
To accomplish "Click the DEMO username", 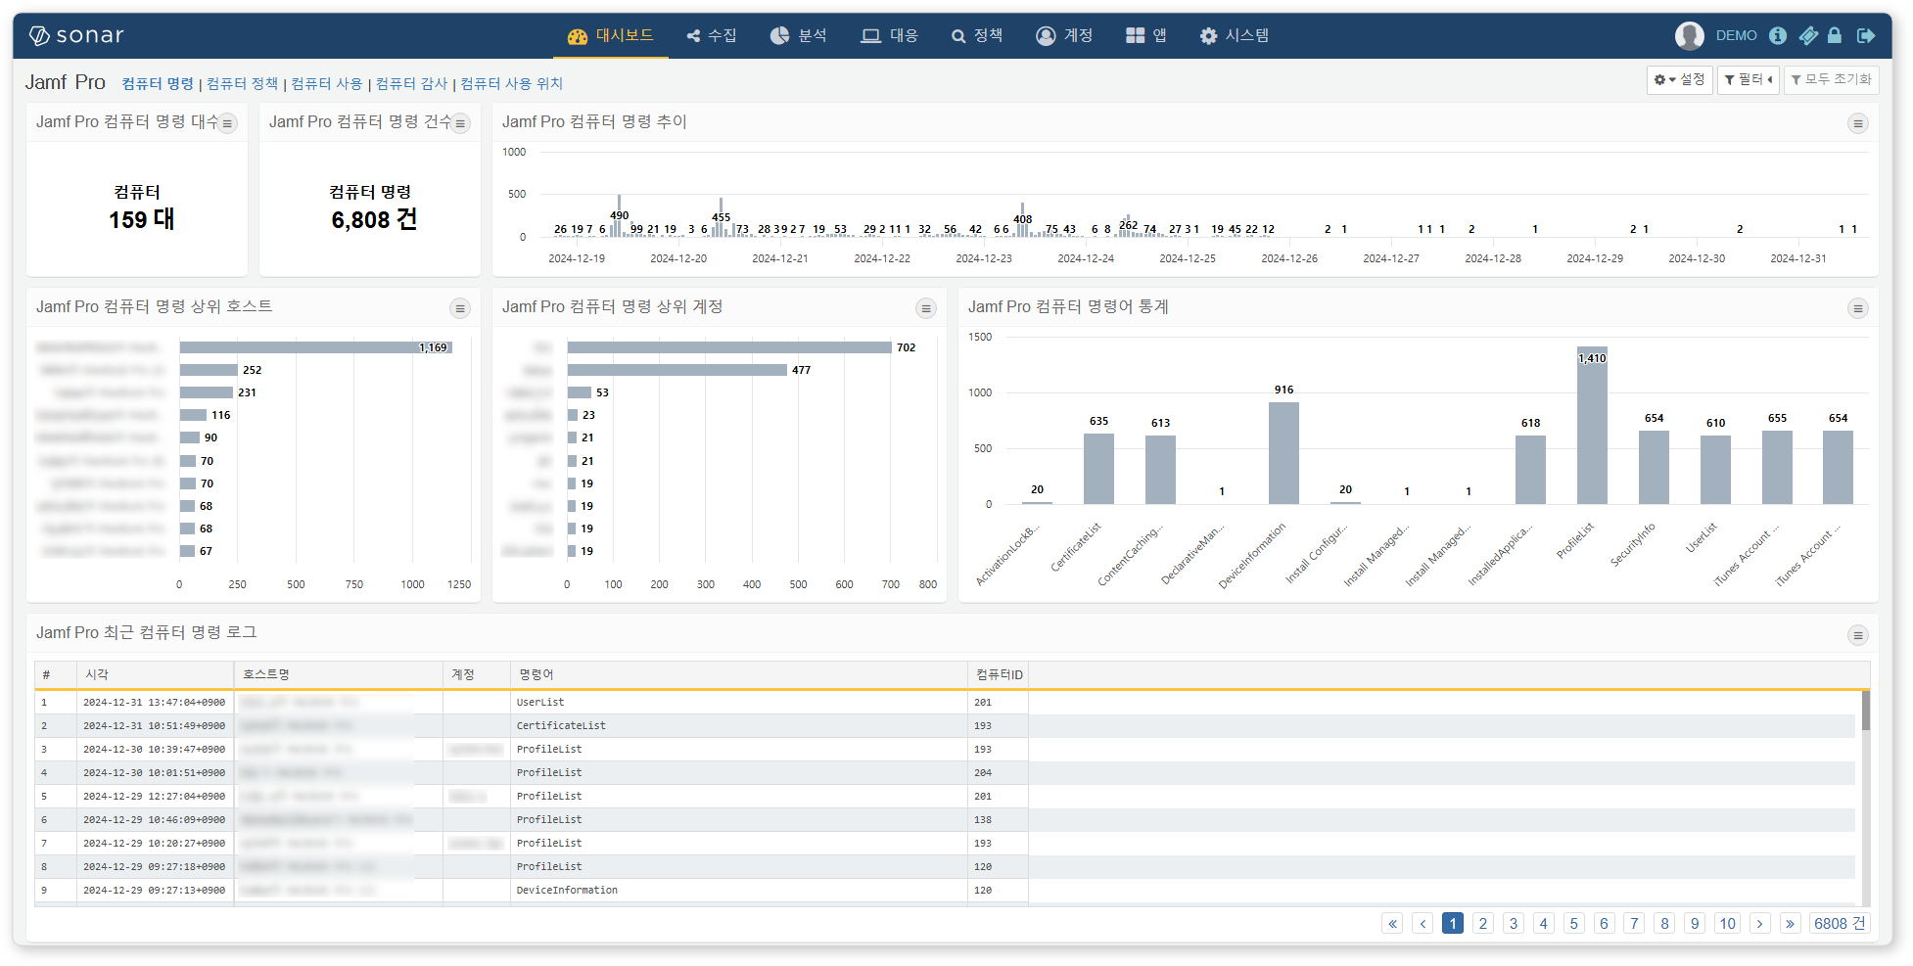I will pos(1736,35).
